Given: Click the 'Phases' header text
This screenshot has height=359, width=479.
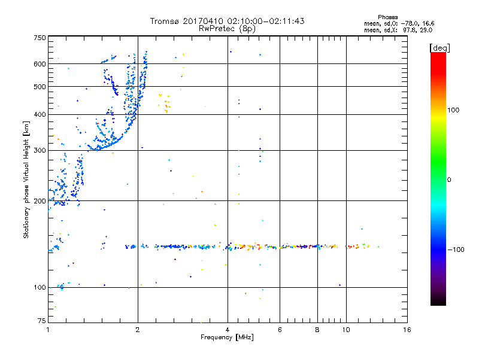Looking at the screenshot, I should (387, 17).
